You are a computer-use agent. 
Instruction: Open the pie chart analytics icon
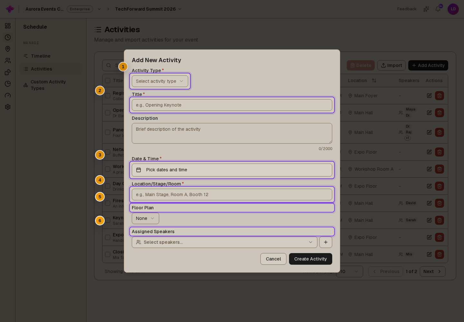click(x=8, y=84)
